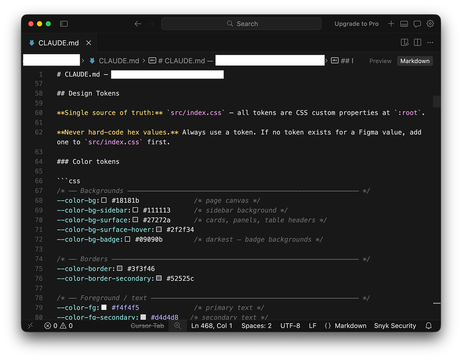Switch to Preview mode
Screen dimensions: 462x360
pos(380,61)
